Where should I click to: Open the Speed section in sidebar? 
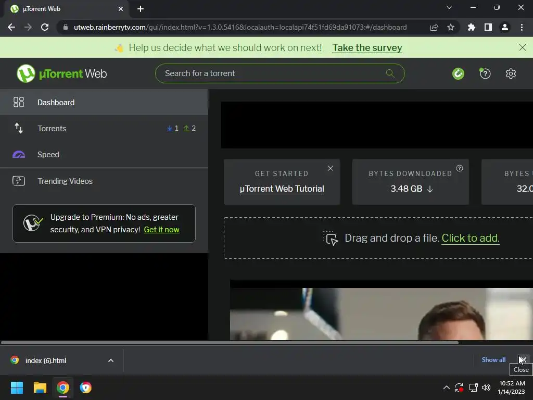104,154
